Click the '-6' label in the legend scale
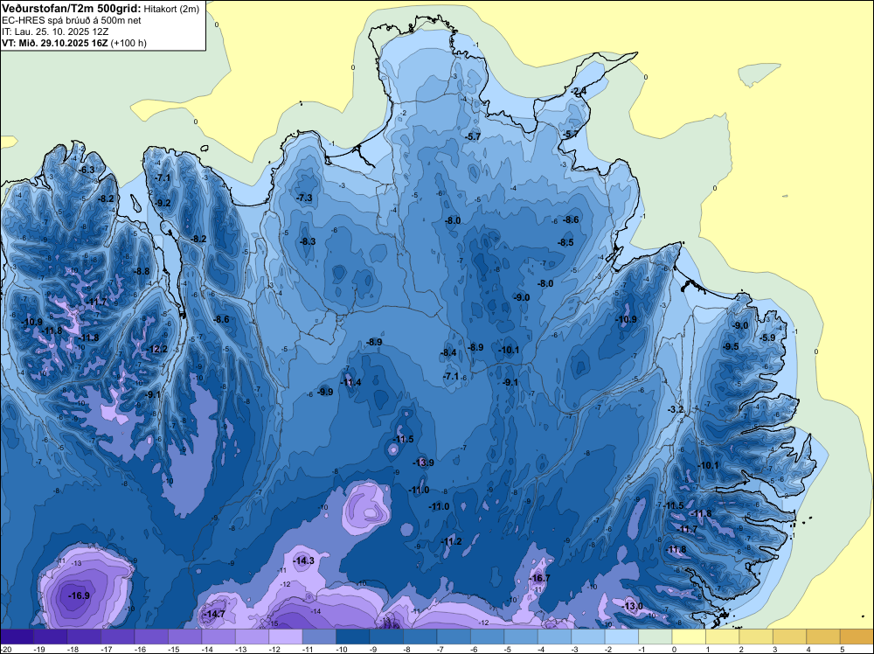 coord(475,650)
